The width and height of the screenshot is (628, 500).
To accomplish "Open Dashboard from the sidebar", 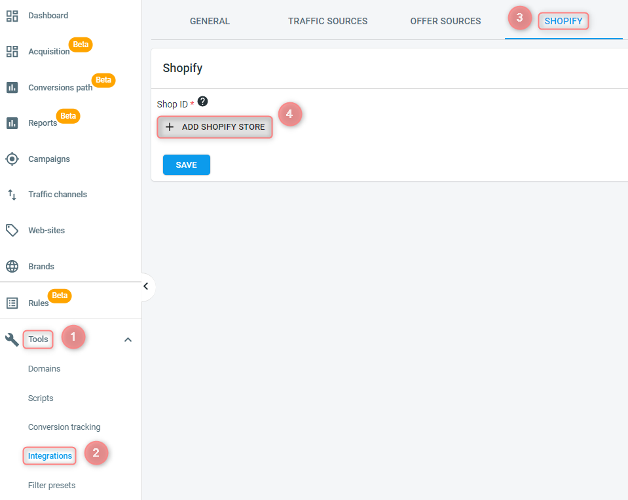I will point(48,16).
